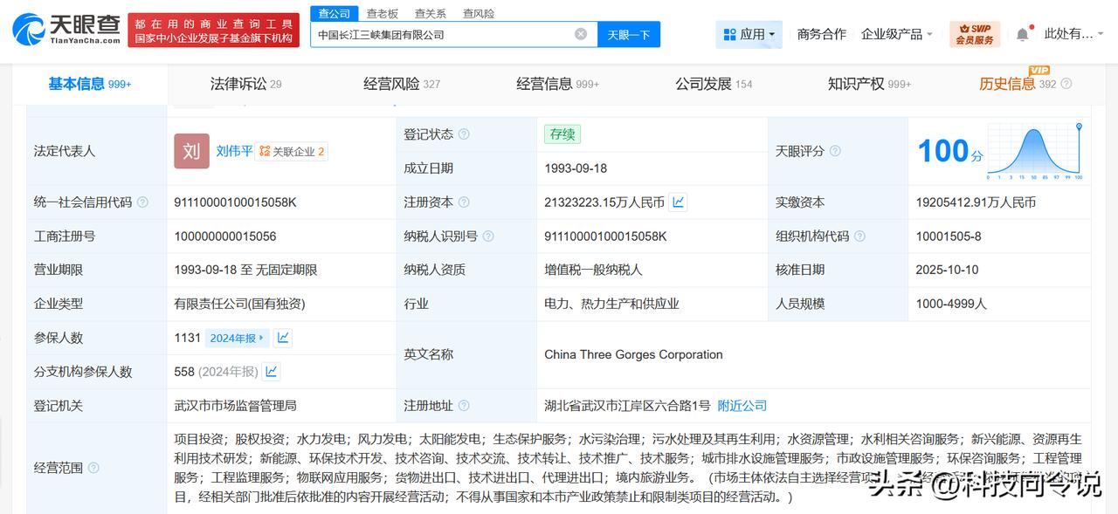
Task: Click the 100分 score value
Action: pyautogui.click(x=949, y=152)
